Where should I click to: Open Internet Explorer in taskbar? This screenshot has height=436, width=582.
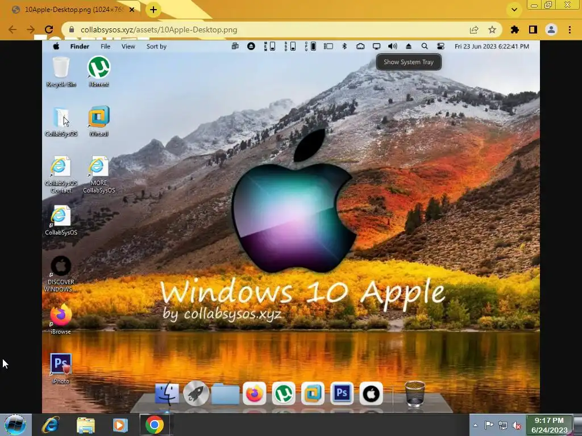click(51, 425)
